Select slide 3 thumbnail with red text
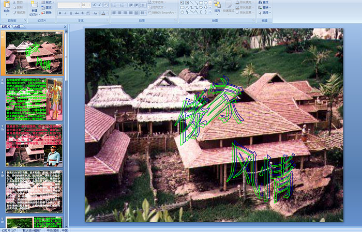The width and height of the screenshot is (362, 232). pos(34,146)
